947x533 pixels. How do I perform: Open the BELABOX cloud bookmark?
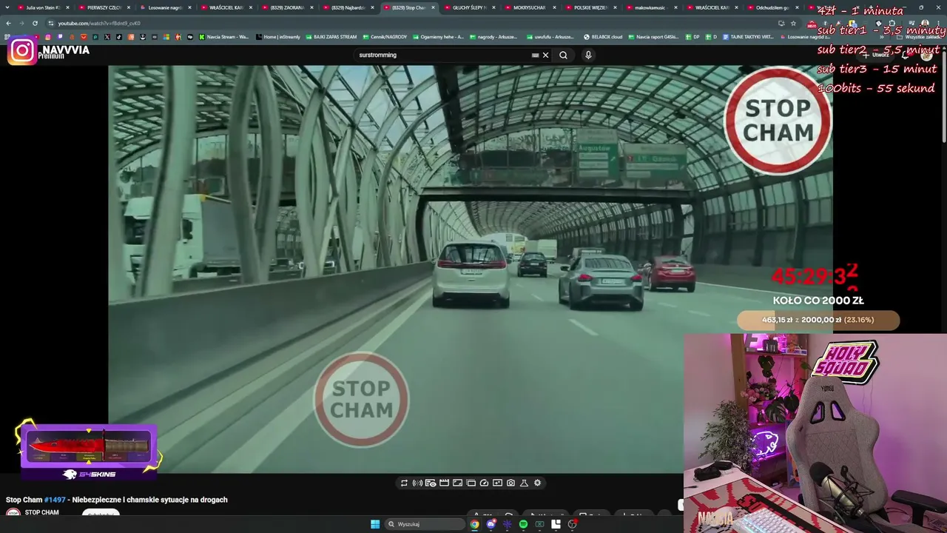point(603,36)
